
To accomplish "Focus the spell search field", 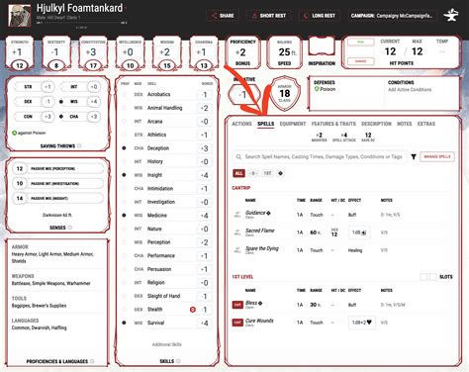I will pos(320,157).
